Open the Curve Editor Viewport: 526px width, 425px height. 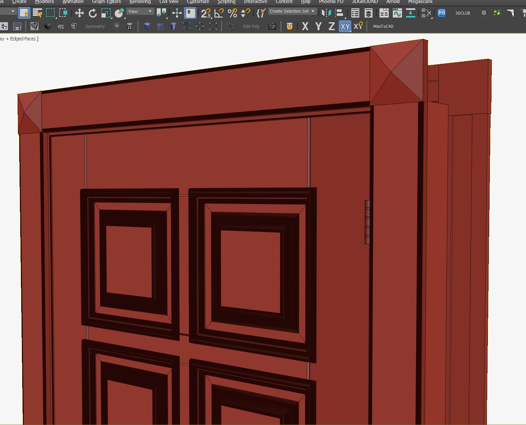click(x=397, y=13)
